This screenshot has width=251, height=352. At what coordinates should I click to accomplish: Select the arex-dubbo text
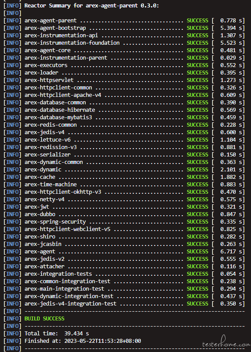(x=40, y=214)
